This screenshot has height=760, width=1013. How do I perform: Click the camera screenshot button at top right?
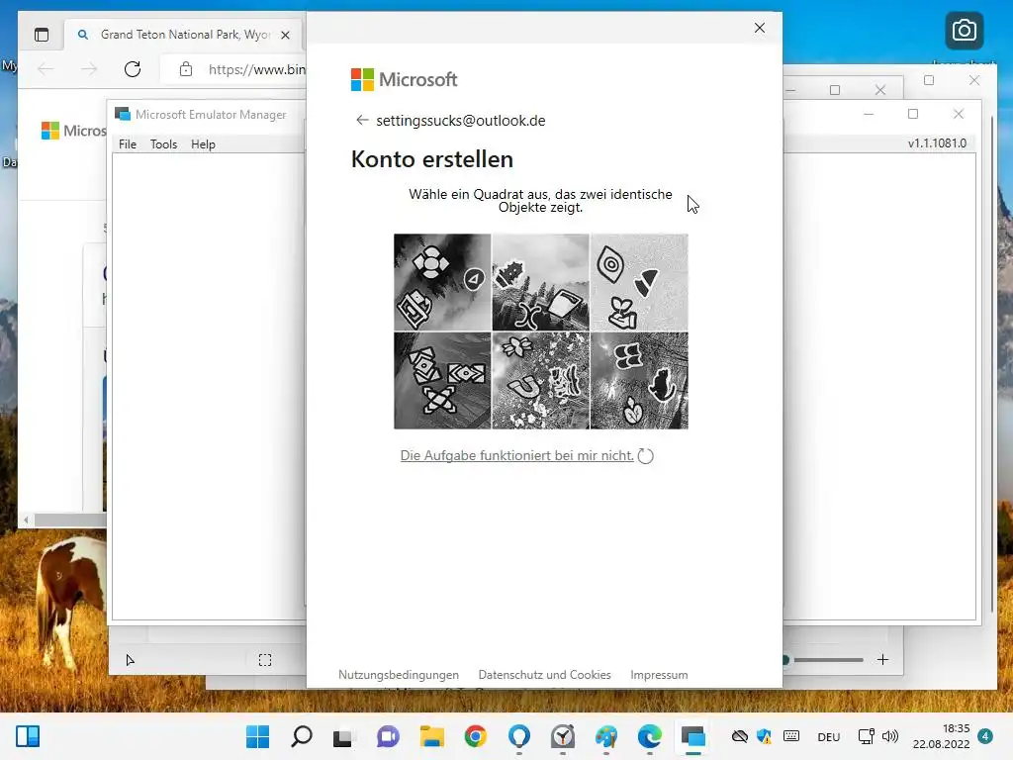[964, 31]
